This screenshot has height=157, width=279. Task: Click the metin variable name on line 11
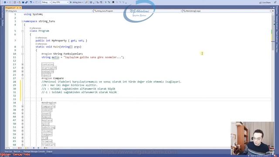pyautogui.click(x=55, y=57)
